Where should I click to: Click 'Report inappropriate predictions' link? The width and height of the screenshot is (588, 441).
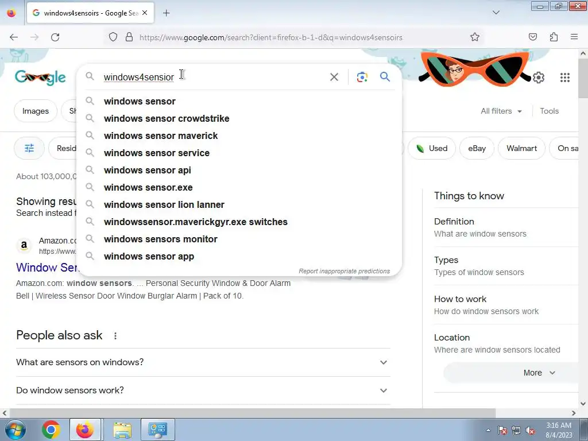345,271
